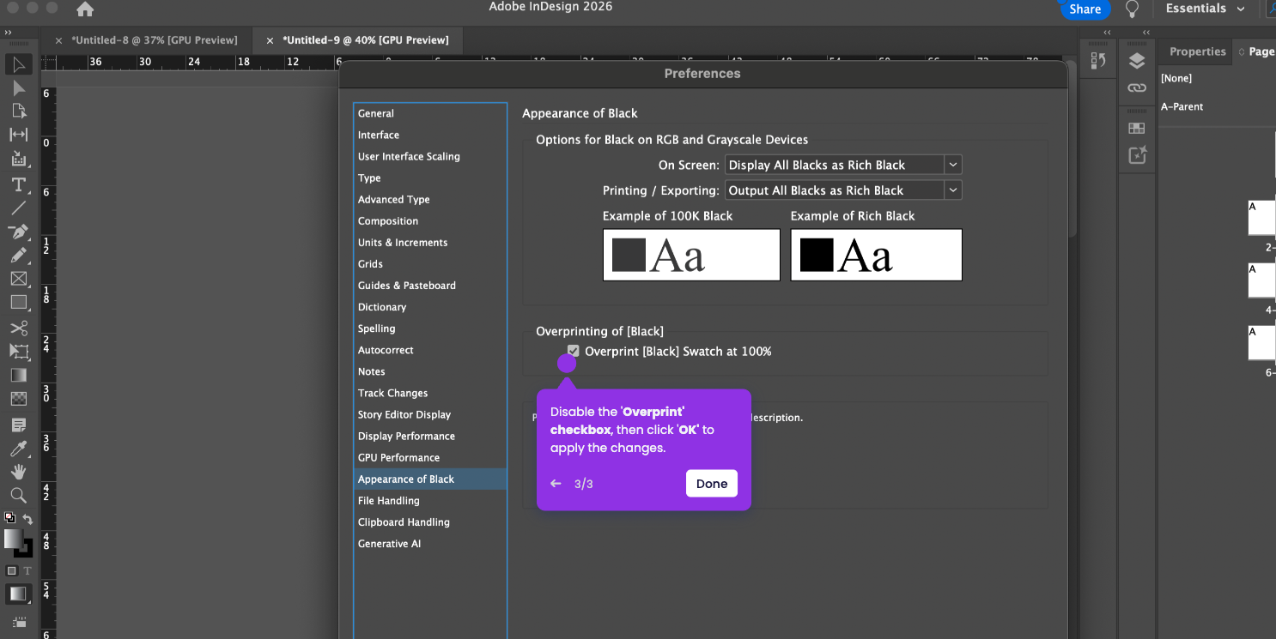This screenshot has height=639, width=1276.
Task: Click the Fill color swatch in toolbar
Action: (x=13, y=540)
